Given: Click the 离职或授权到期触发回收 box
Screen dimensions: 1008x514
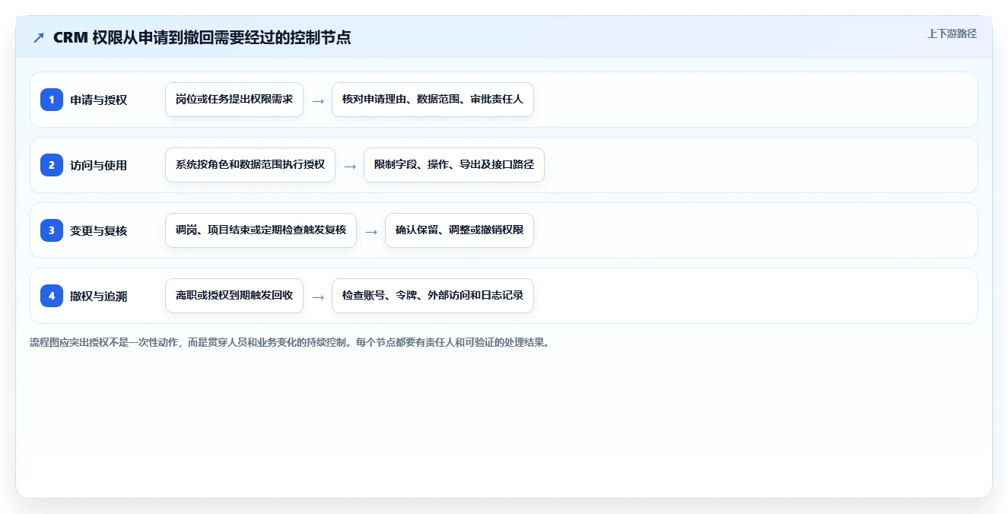Looking at the screenshot, I should point(234,296).
